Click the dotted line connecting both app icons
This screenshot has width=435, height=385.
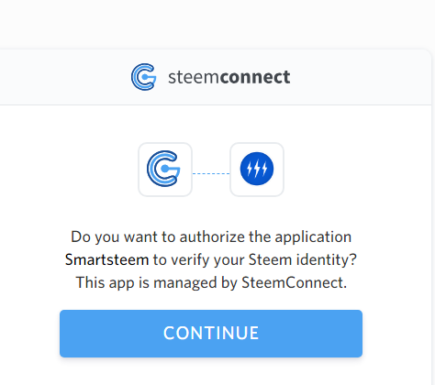211,173
